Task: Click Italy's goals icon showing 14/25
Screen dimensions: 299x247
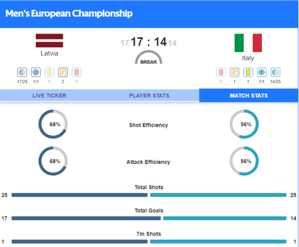Action: pos(276,72)
